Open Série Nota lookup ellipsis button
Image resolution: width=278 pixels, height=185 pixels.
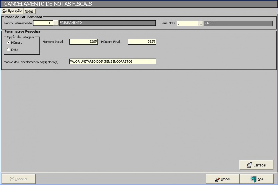point(200,24)
